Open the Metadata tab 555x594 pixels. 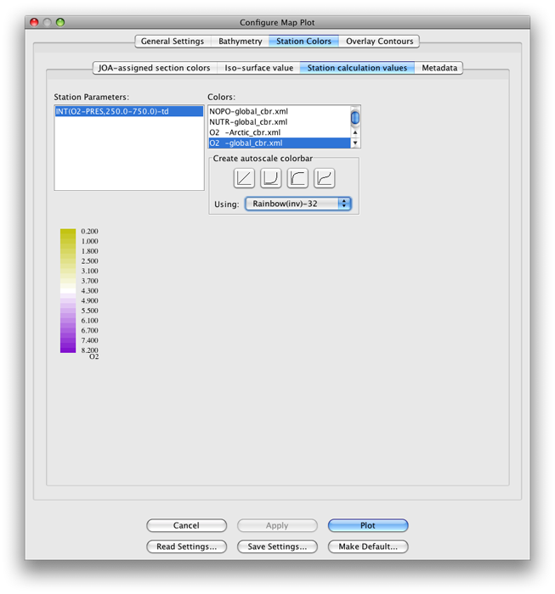[x=439, y=68]
